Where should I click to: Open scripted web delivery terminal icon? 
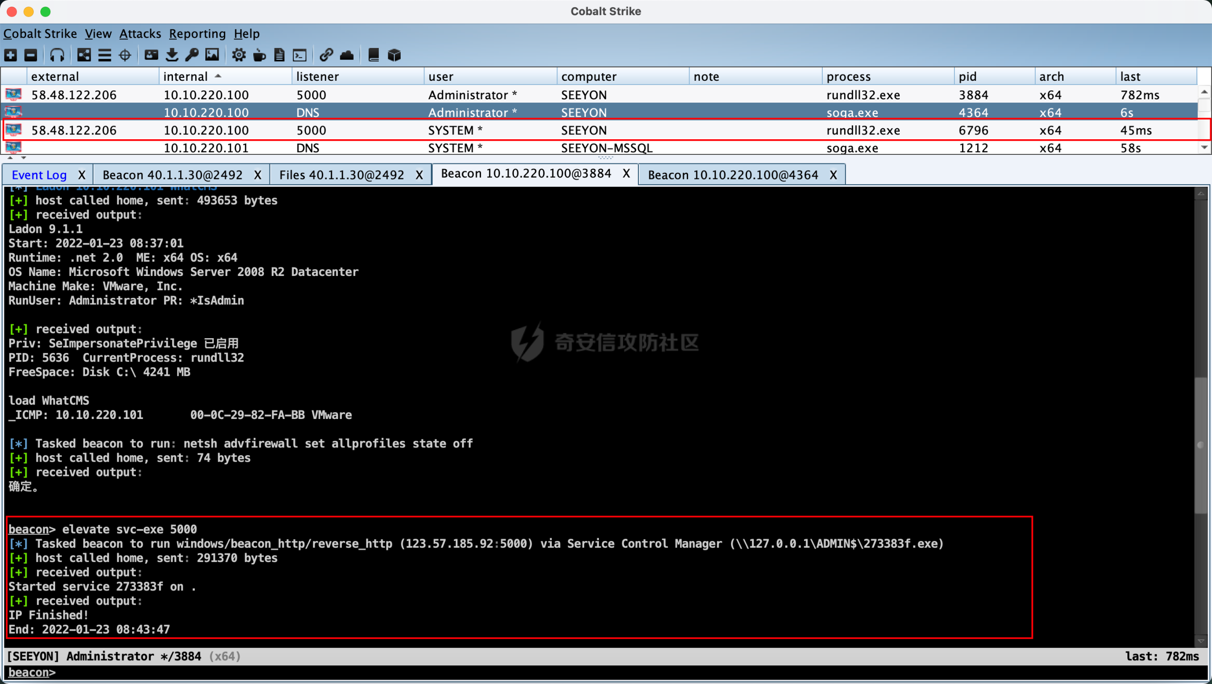pyautogui.click(x=299, y=55)
